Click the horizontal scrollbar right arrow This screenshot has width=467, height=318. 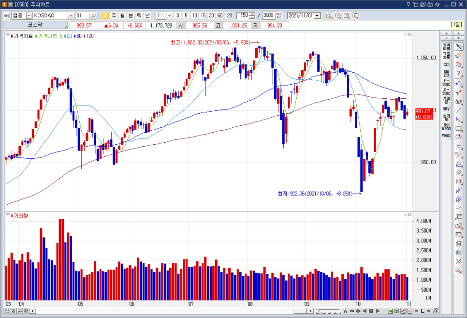pyautogui.click(x=311, y=311)
